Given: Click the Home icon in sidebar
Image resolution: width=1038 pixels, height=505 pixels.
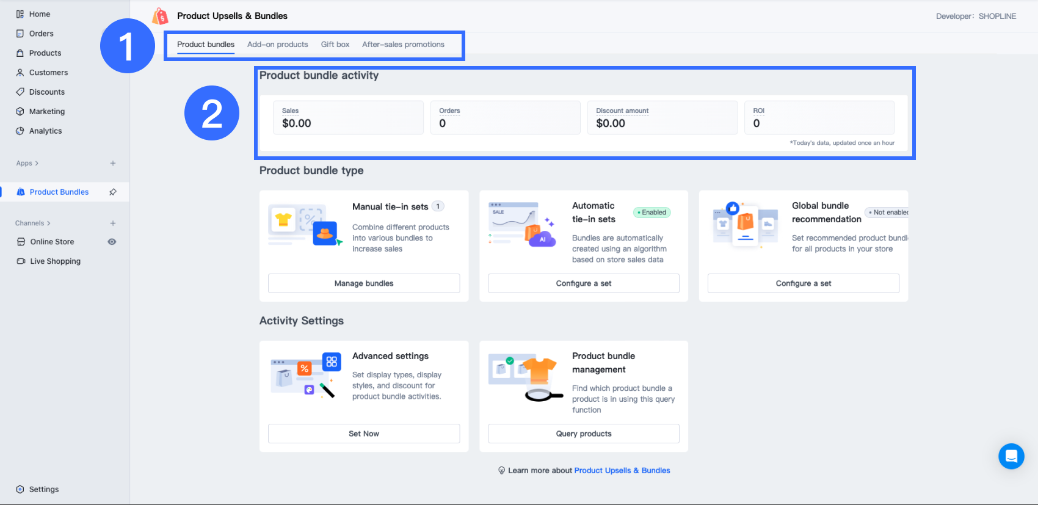Looking at the screenshot, I should click(x=20, y=14).
